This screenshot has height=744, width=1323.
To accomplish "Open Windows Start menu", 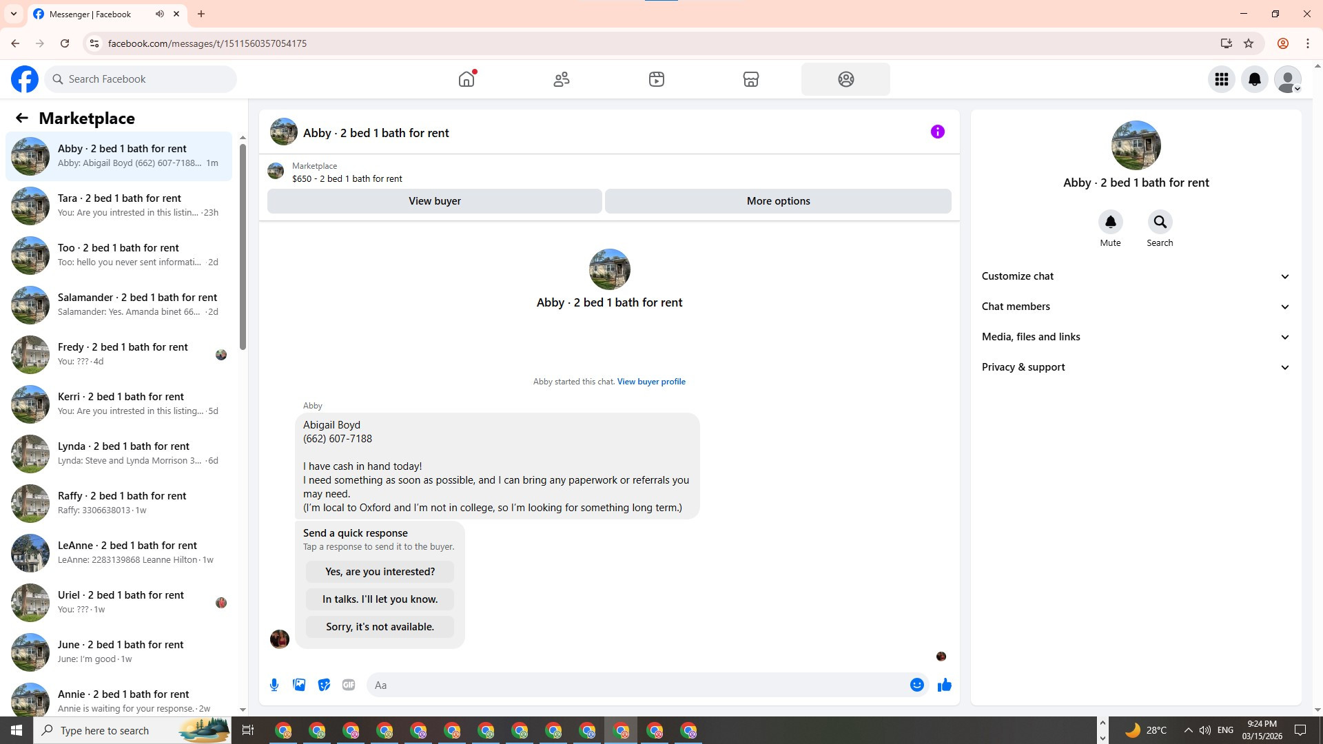I will pyautogui.click(x=17, y=730).
